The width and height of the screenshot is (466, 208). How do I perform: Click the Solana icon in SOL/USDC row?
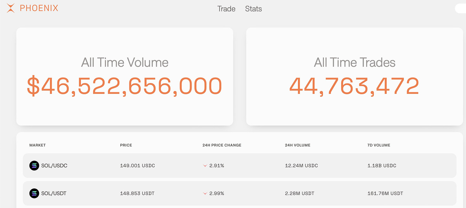[x=34, y=166]
